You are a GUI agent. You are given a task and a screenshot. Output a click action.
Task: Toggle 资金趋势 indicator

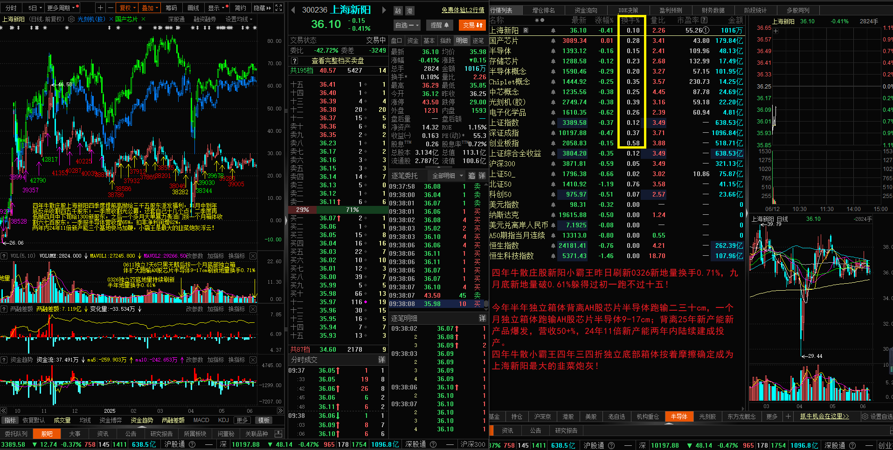(x=142, y=420)
